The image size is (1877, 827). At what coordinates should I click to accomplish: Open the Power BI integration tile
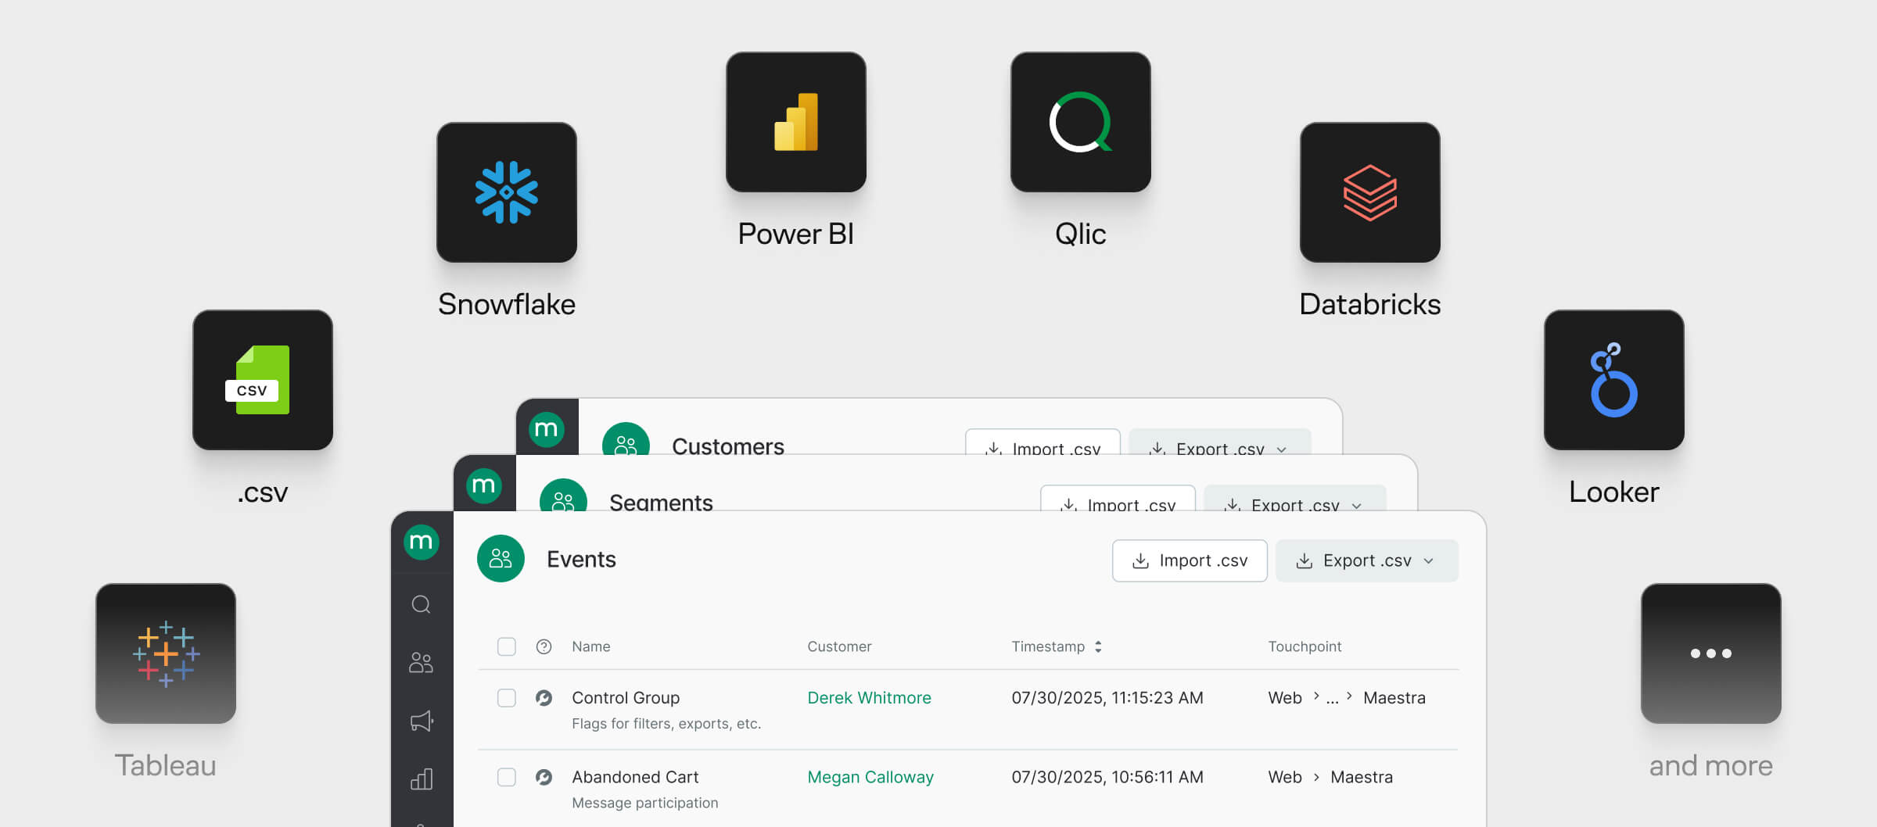(x=795, y=121)
